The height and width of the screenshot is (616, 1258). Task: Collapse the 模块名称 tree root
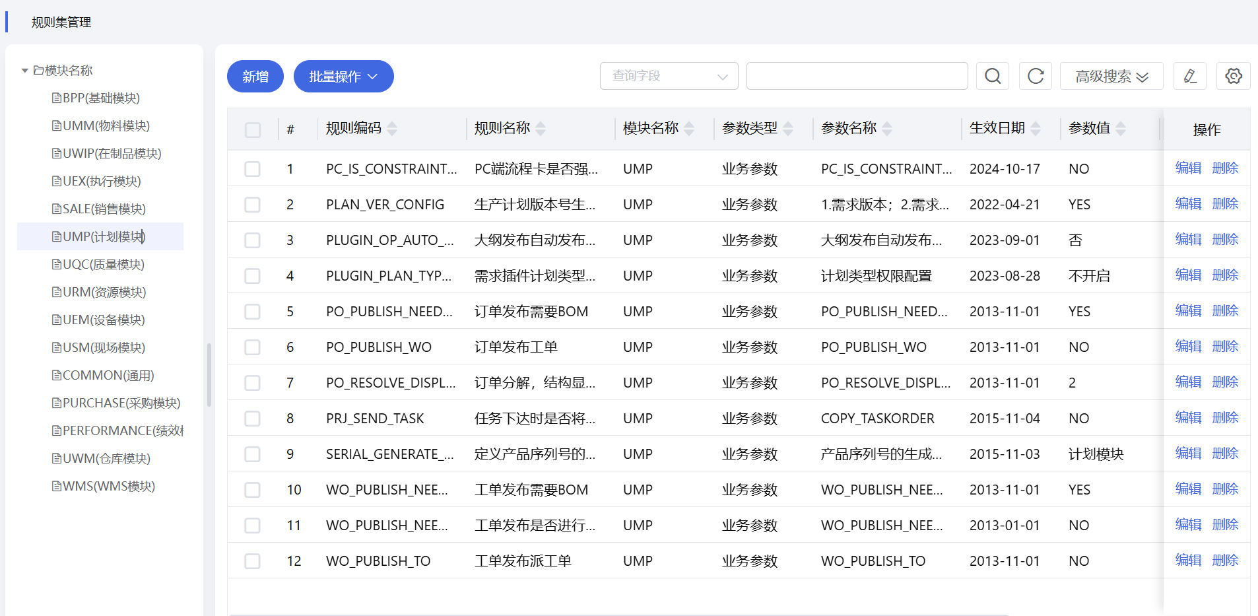(24, 71)
